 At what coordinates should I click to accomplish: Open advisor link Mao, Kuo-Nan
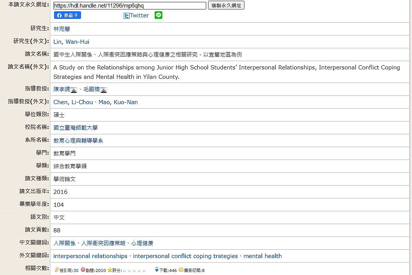[x=118, y=102]
